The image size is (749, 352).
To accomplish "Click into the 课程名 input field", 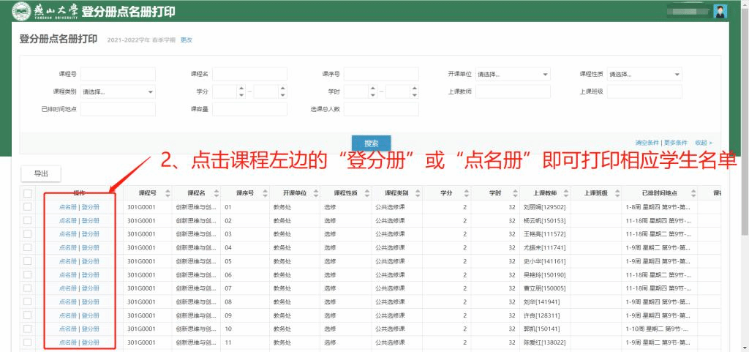I will 249,74.
